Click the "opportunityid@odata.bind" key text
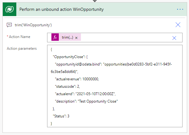This screenshot has height=135, width=189. point(78,64)
